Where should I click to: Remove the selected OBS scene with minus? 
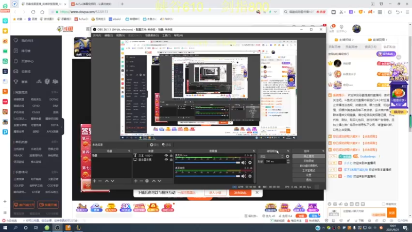(100, 181)
